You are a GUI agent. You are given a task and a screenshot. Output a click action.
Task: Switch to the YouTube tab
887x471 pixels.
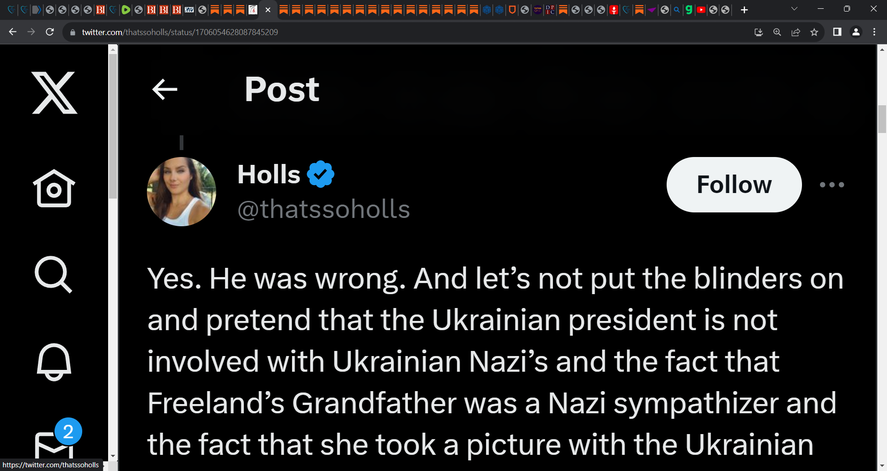click(x=701, y=10)
